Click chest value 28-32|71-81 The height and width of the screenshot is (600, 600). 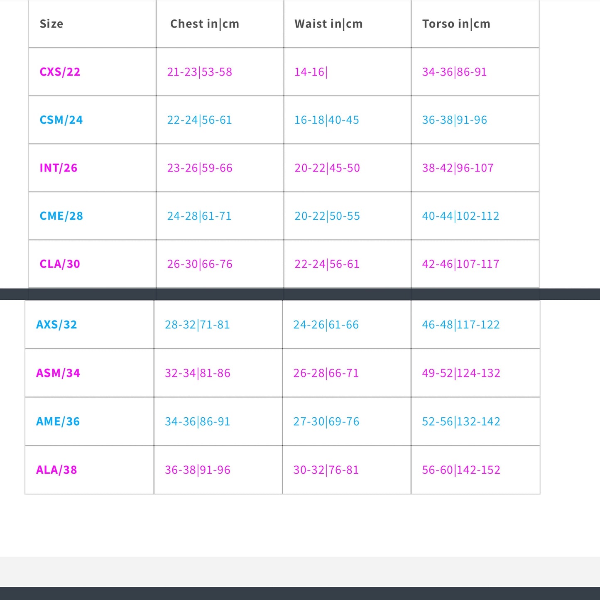point(197,325)
